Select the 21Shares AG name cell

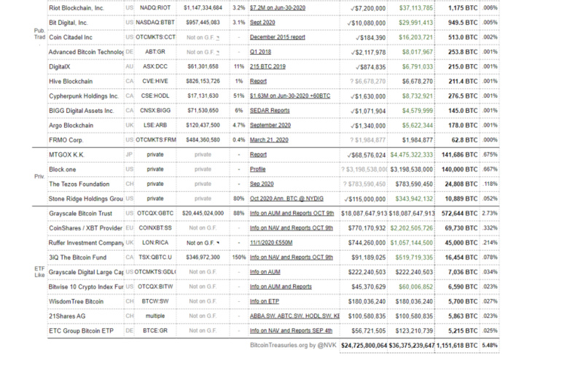[x=86, y=316]
